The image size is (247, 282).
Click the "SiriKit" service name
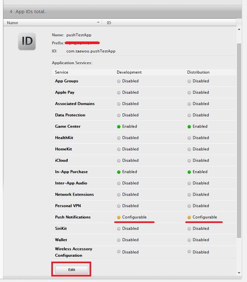tap(61, 228)
